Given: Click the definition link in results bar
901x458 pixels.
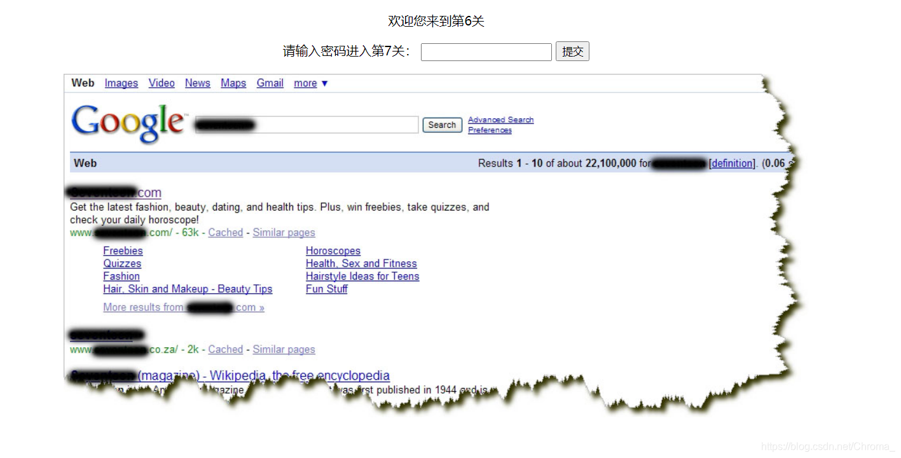Looking at the screenshot, I should (732, 163).
